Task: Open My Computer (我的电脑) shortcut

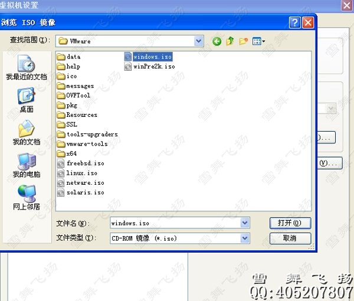Action: (x=26, y=165)
